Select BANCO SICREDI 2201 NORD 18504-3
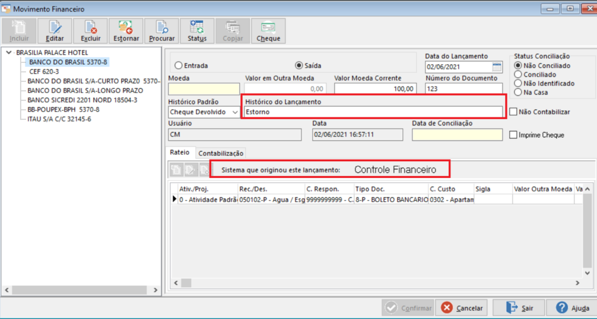The image size is (597, 319). tap(82, 100)
